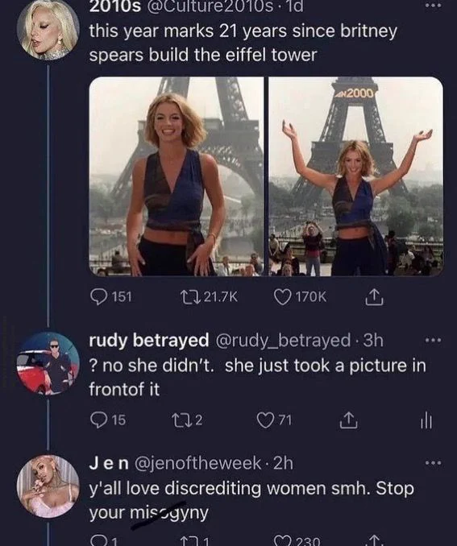The image size is (457, 546).
Task: Reply to rudy betrayed's tweet
Action: click(x=107, y=420)
